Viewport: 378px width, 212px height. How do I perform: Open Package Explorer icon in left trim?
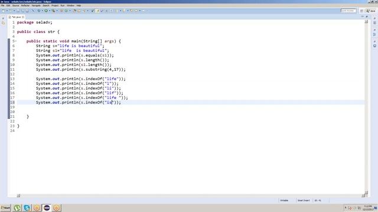[x=3, y=23]
